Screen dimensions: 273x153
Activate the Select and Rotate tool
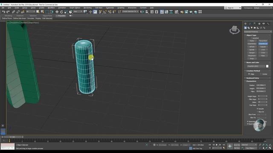[x=61, y=12]
